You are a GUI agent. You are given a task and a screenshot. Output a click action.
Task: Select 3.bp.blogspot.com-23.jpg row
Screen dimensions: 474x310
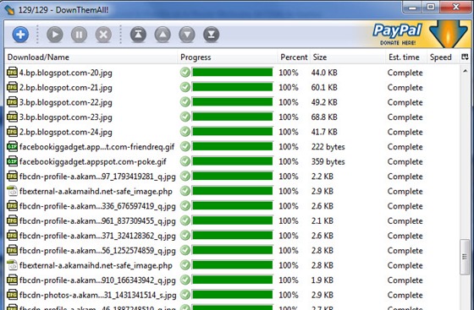click(232, 117)
